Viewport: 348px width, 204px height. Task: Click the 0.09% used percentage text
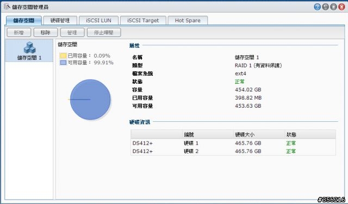pyautogui.click(x=102, y=55)
